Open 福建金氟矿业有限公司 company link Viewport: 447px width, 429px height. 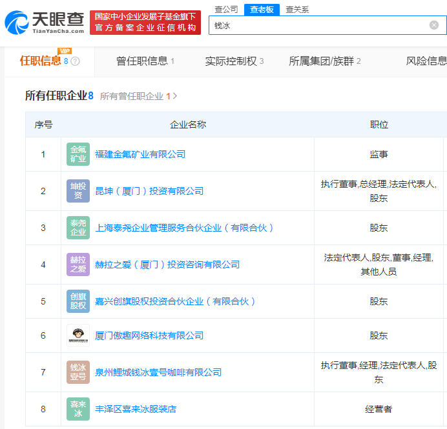[140, 154]
